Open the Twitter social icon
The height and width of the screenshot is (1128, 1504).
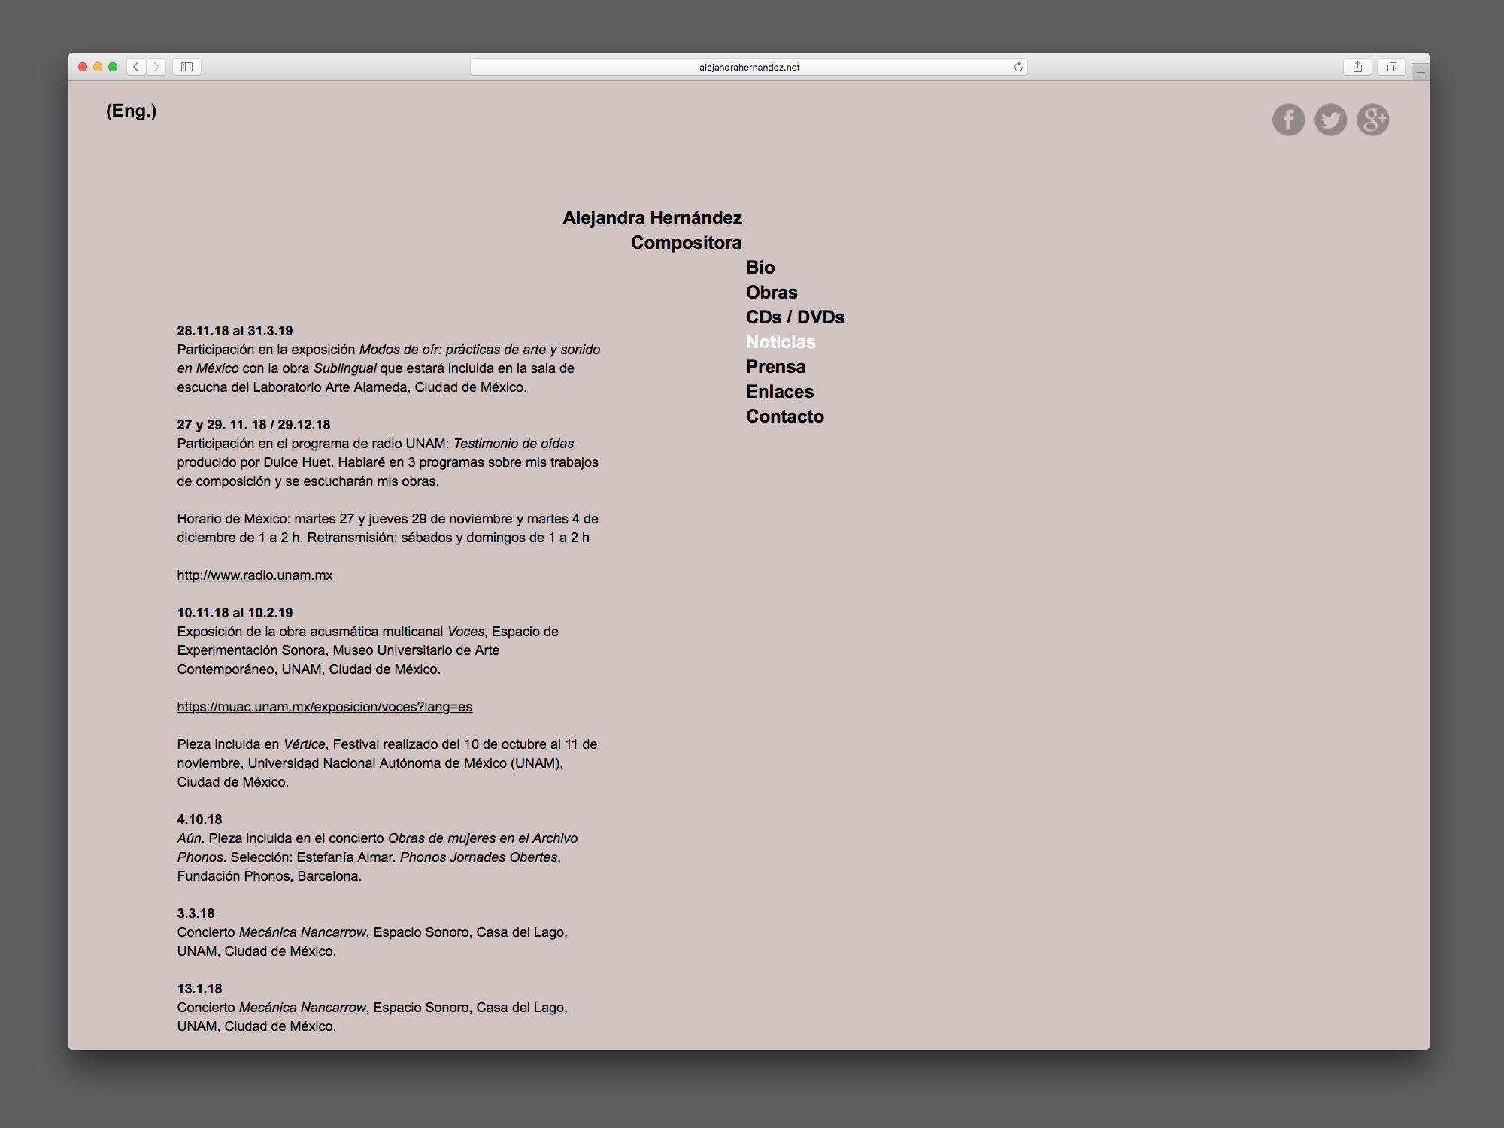click(1330, 120)
